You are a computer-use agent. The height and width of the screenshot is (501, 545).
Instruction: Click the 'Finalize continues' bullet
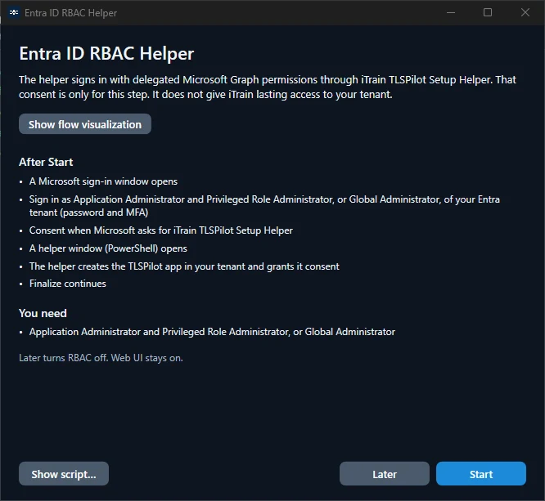pyautogui.click(x=67, y=284)
